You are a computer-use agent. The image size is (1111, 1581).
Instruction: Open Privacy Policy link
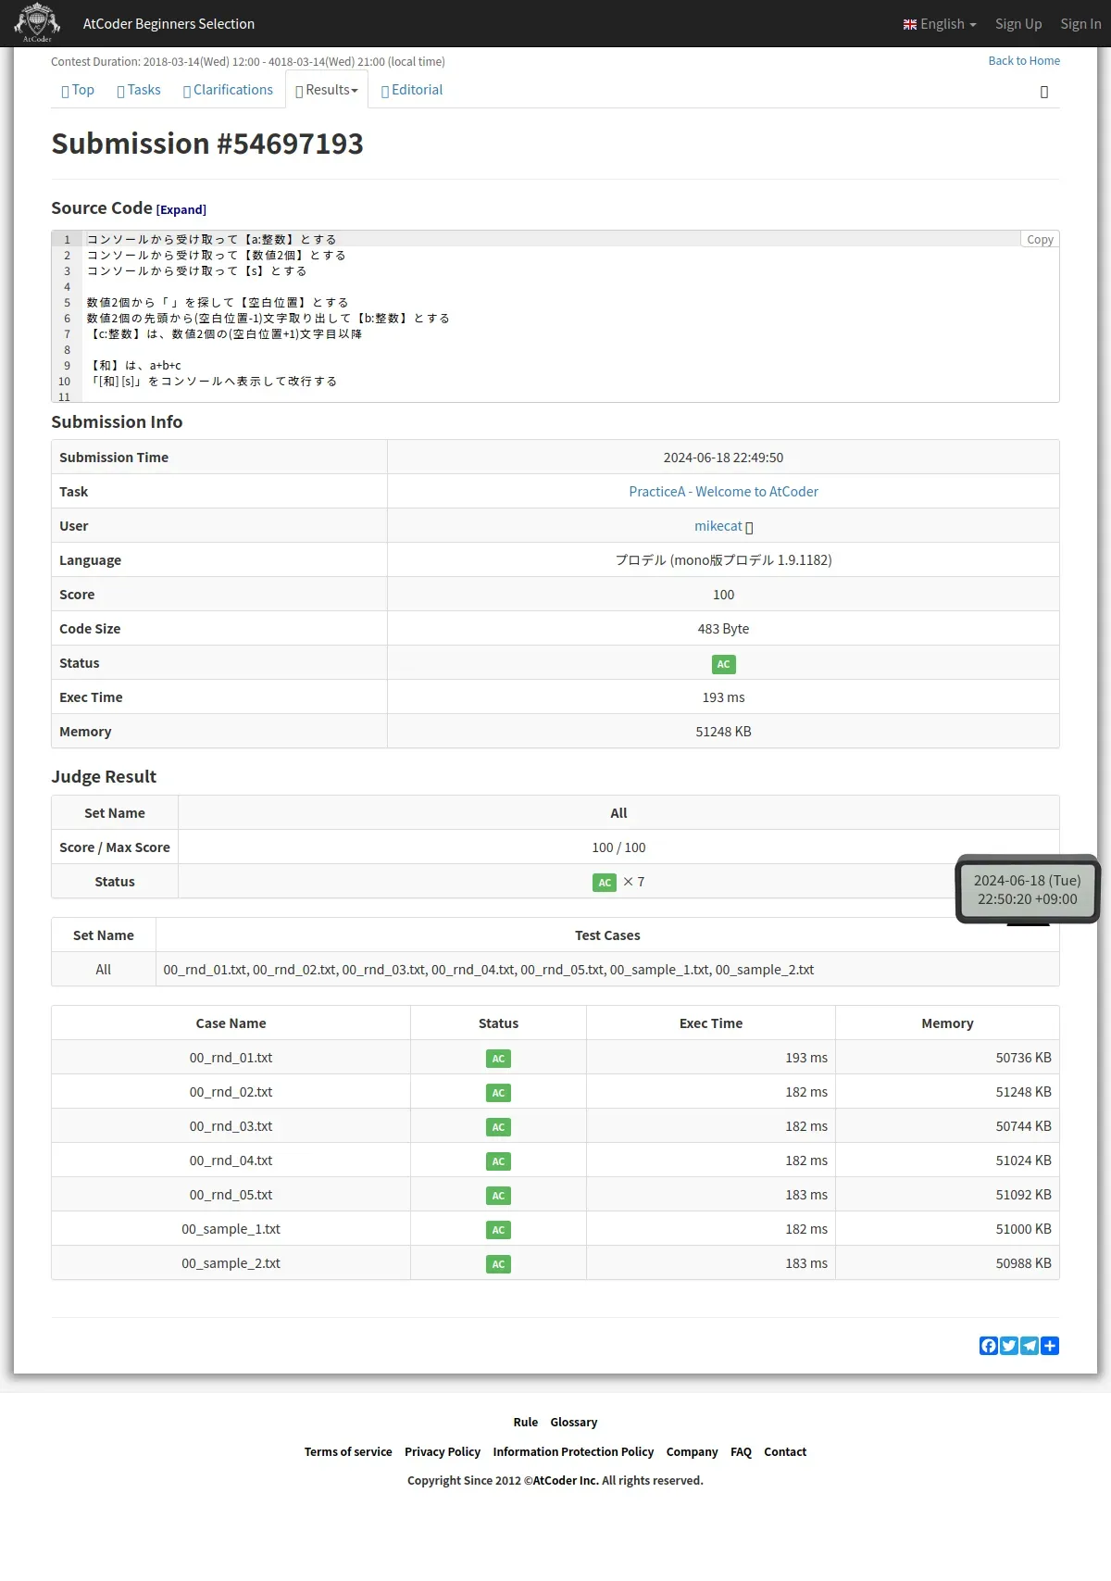443,1452
